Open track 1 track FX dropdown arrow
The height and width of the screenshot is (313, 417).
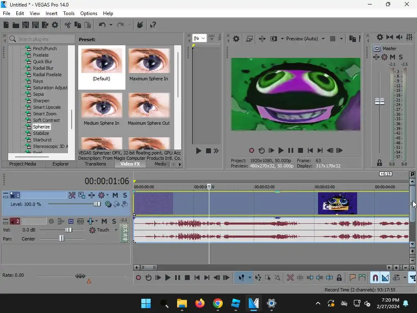[x=108, y=195]
